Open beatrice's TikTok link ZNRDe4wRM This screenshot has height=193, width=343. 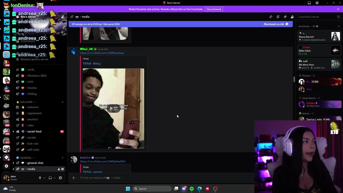pos(103,162)
